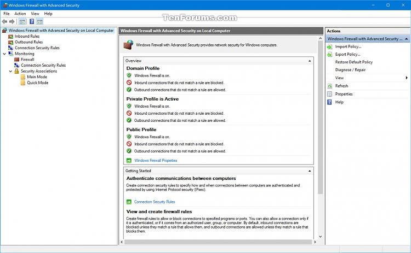411x253 pixels.
Task: Click Refresh in the Actions pane
Action: [x=341, y=86]
